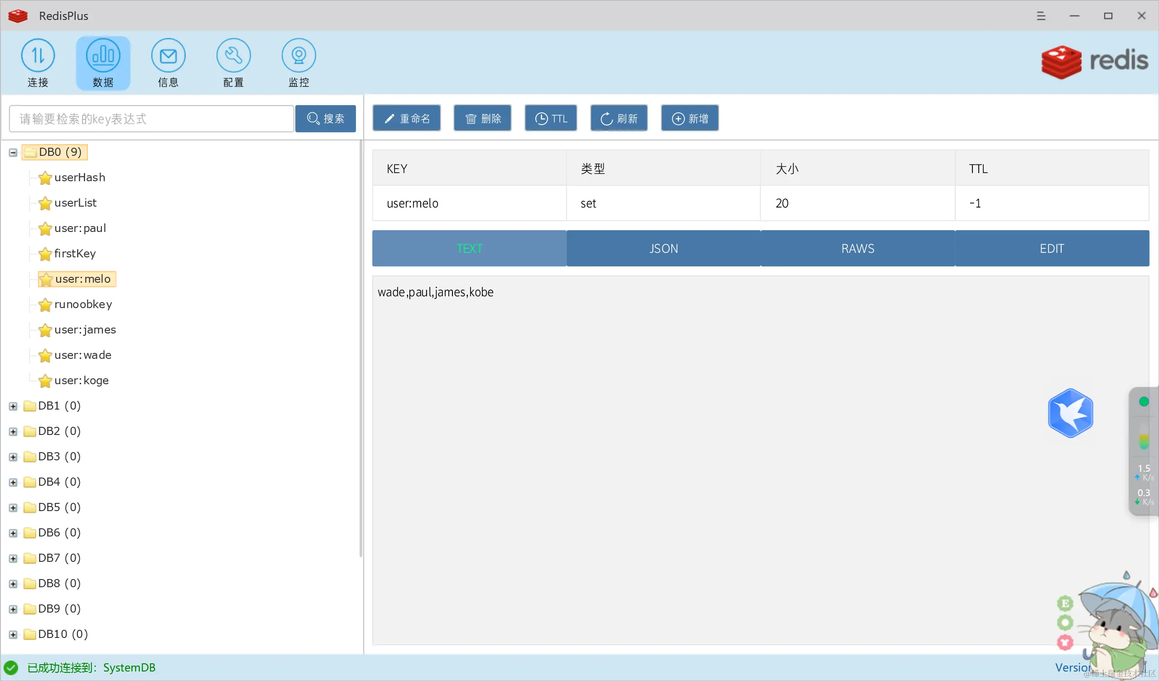Click the hamburger menu in title bar
The width and height of the screenshot is (1159, 681).
tap(1041, 16)
